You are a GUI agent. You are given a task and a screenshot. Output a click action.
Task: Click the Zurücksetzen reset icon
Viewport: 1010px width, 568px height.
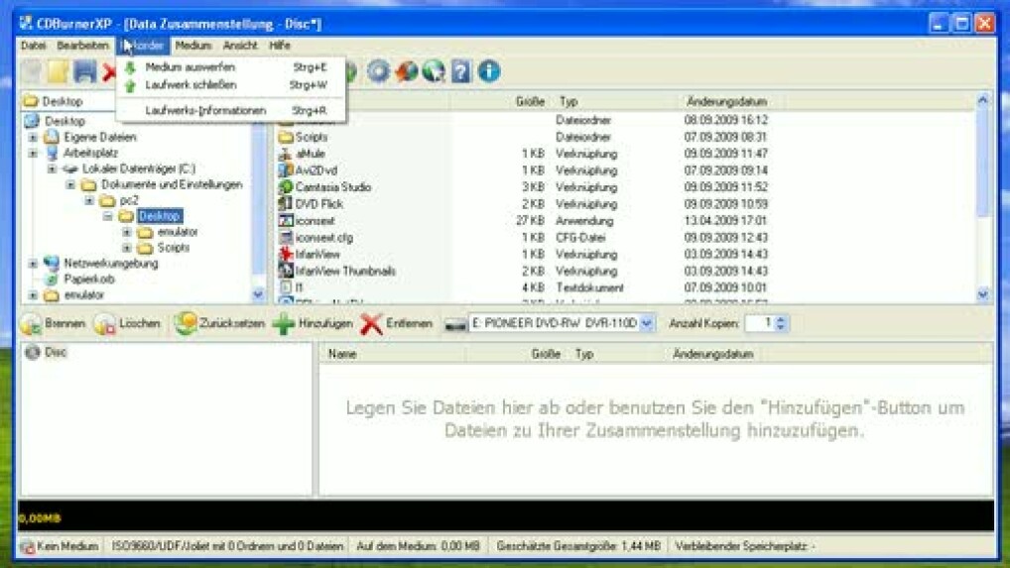point(186,324)
